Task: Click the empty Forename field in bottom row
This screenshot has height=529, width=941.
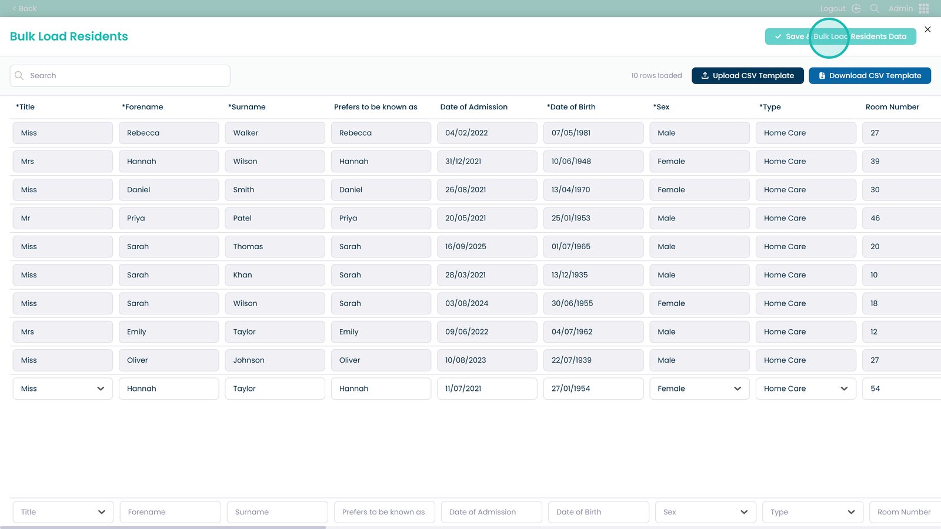Action: click(170, 512)
